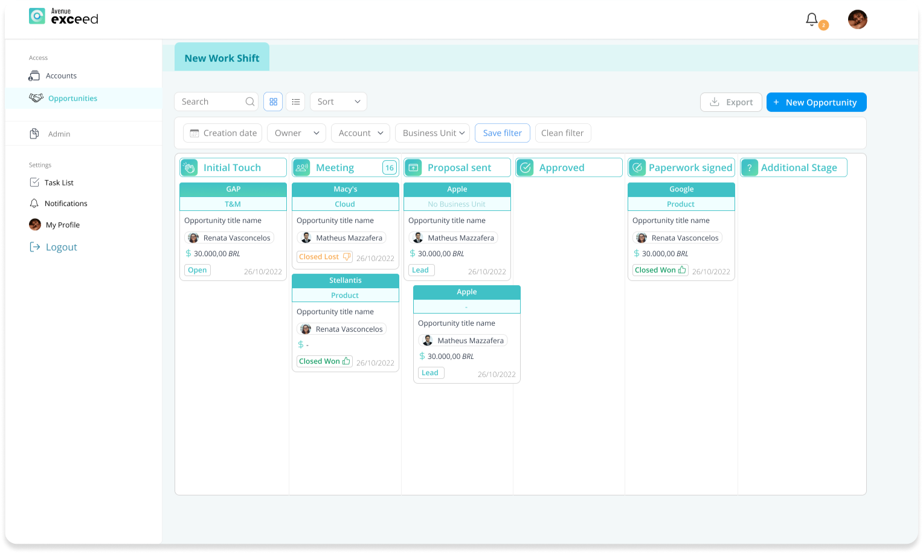Viewport: 923px width, 554px height.
Task: Click the Macy's card header
Action: [346, 189]
